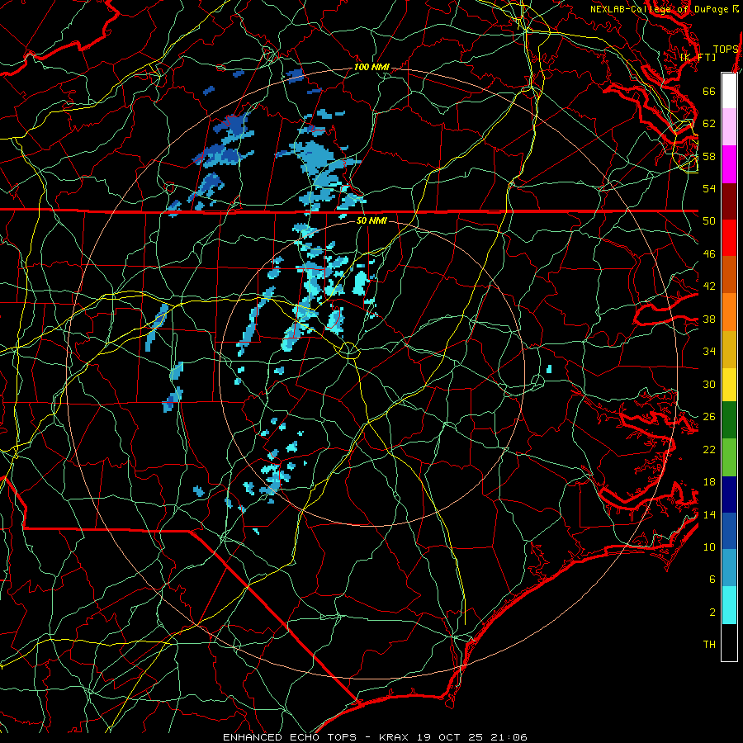
Task: Click the '100 NMI' range ring label
Action: click(x=371, y=68)
